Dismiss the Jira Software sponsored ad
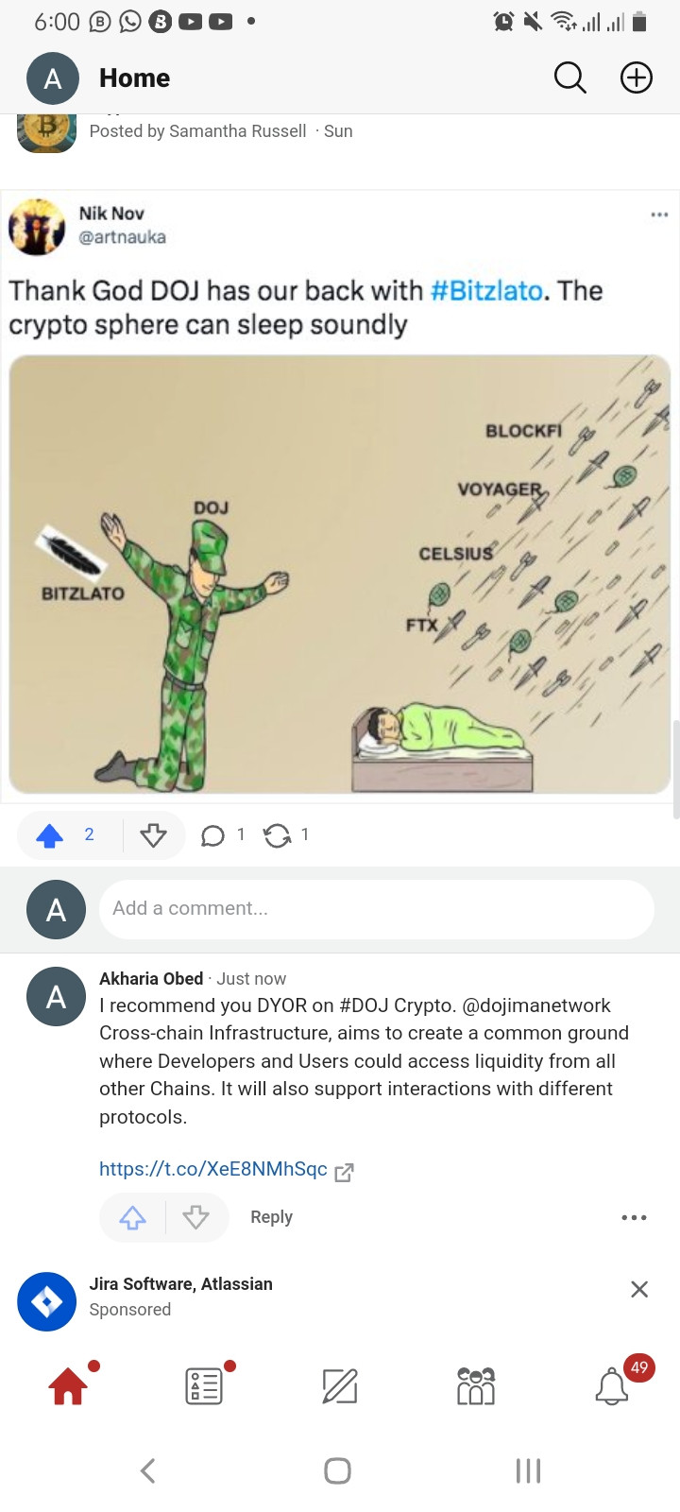The width and height of the screenshot is (680, 1512). point(639,1289)
